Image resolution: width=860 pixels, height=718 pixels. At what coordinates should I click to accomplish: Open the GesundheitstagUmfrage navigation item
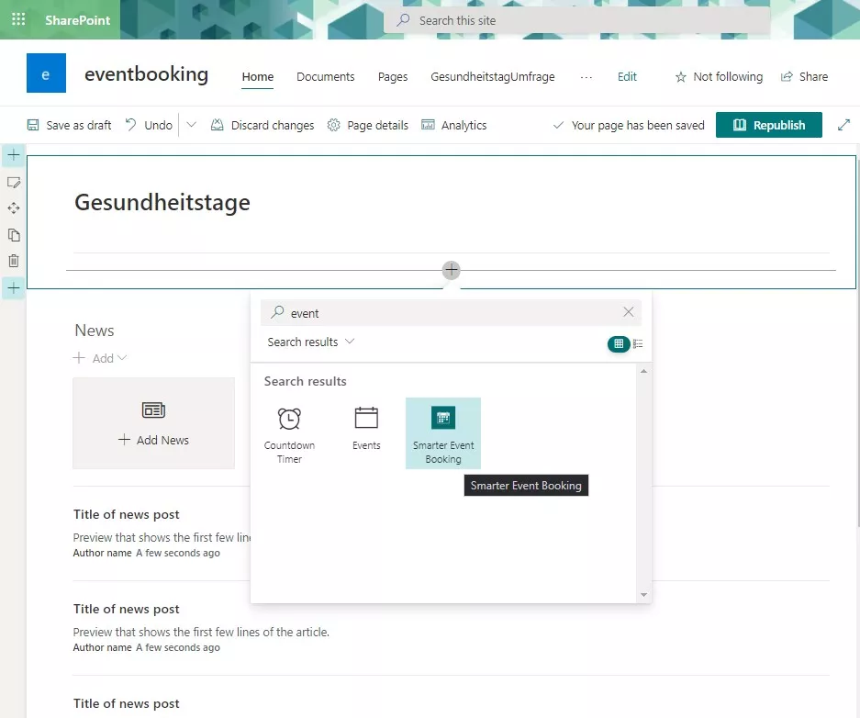pos(492,77)
